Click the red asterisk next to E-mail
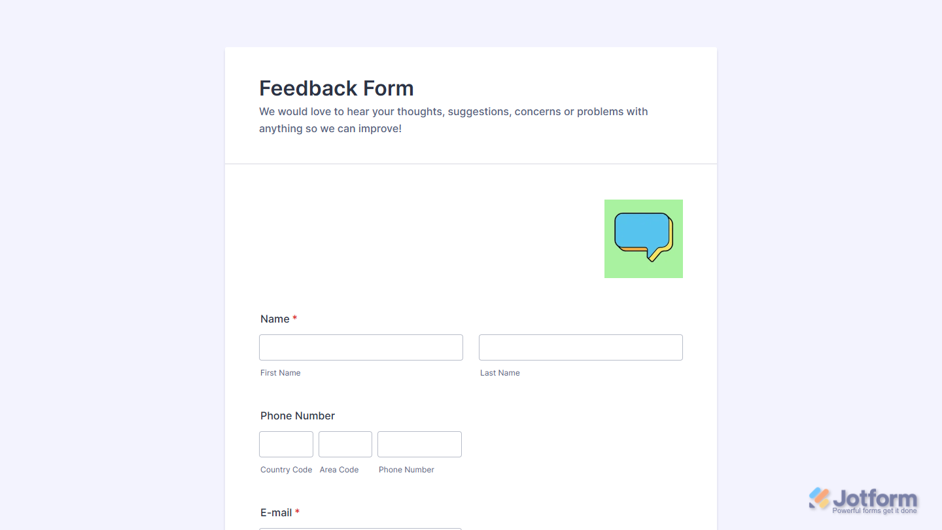This screenshot has width=942, height=530. [298, 512]
